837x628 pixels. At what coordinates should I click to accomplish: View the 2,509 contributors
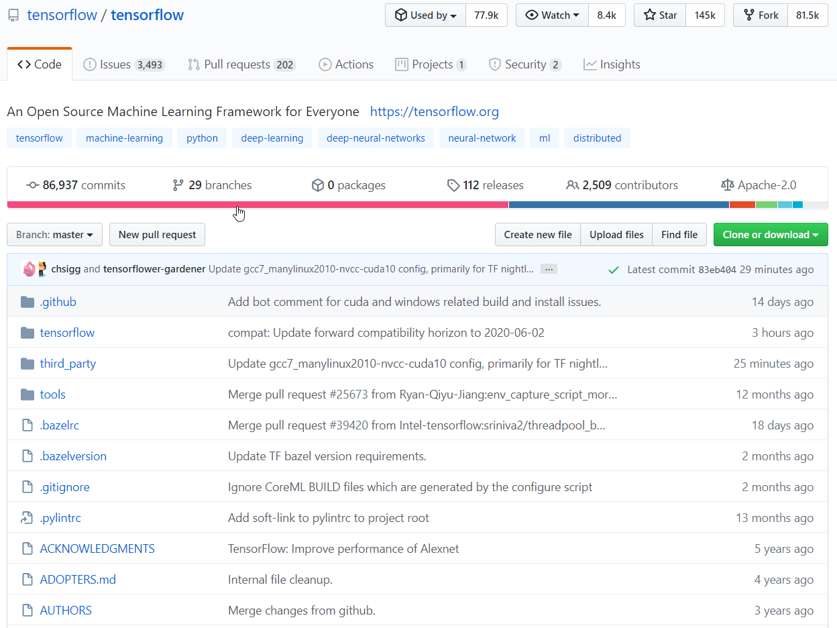pyautogui.click(x=622, y=185)
